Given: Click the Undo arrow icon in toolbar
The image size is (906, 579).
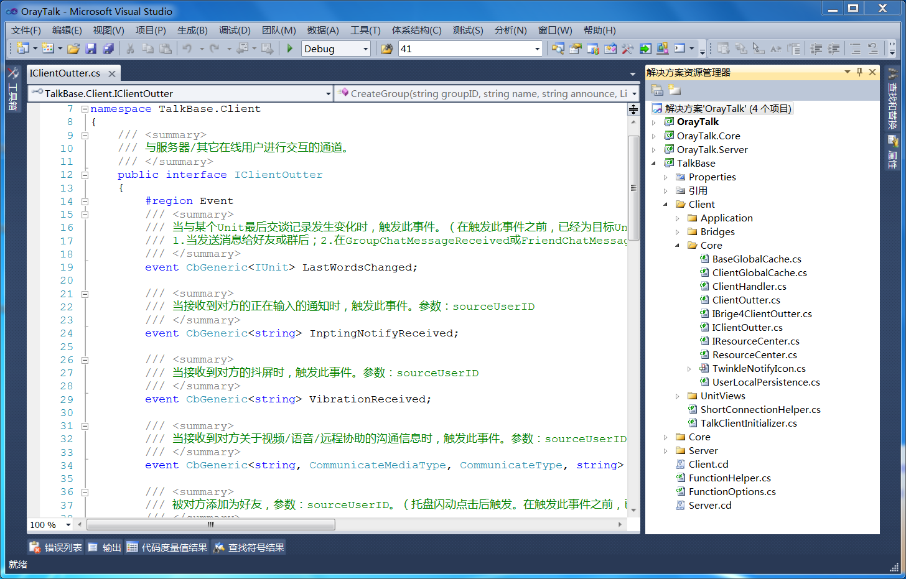Looking at the screenshot, I should [187, 49].
